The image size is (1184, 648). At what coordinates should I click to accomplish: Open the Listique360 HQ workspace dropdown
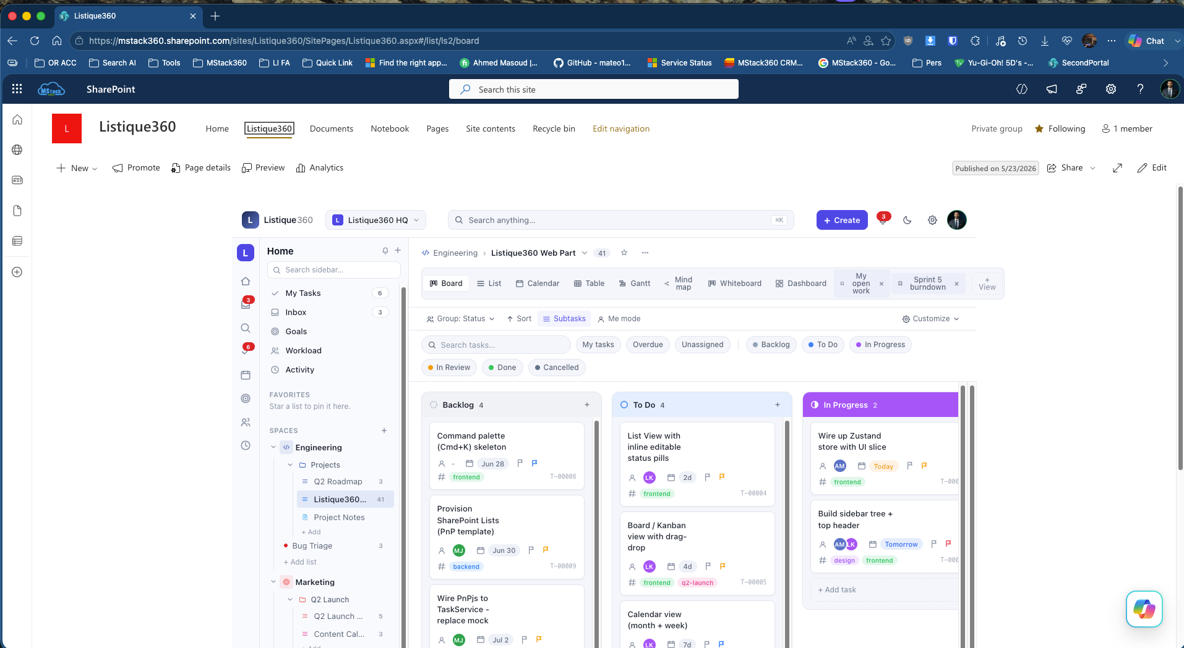pyautogui.click(x=375, y=220)
